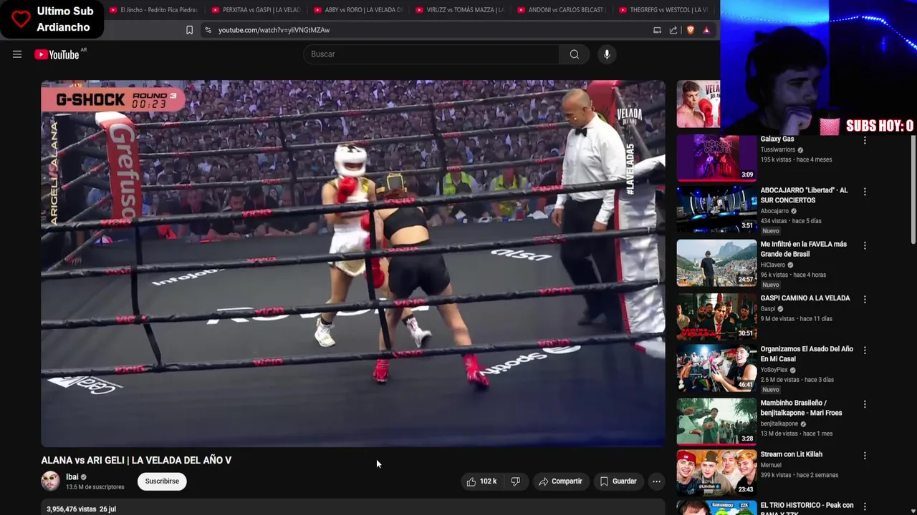
Task: Switch to El Jincho - Pedrito Pica Piedras tab
Action: click(153, 10)
